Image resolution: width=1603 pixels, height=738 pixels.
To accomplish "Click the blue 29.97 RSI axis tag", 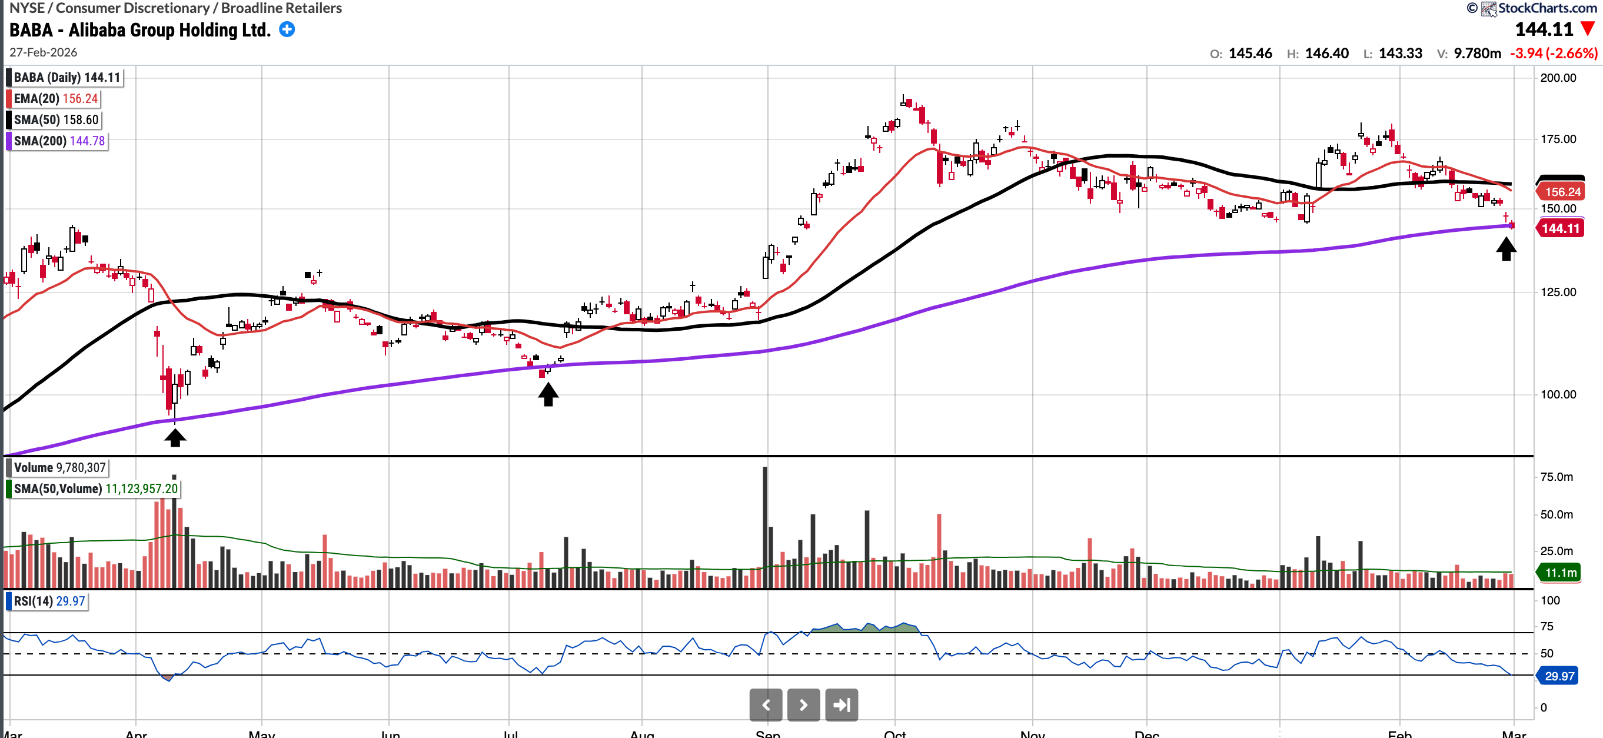I will [1559, 676].
